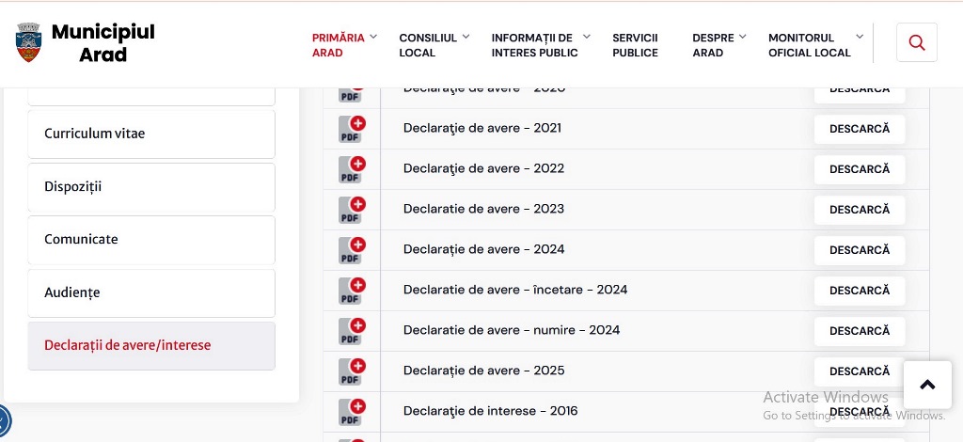Click PDF icon for Declarație de avere 2021

(x=352, y=129)
